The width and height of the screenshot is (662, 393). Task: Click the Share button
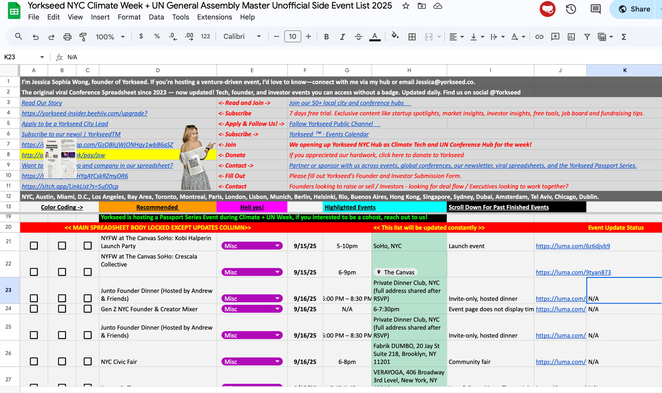(x=635, y=9)
